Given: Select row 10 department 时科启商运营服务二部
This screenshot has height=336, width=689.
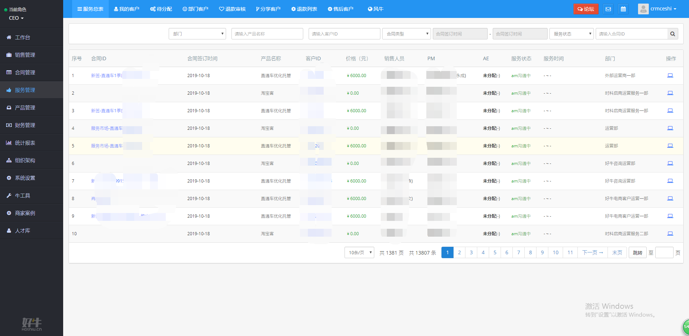Looking at the screenshot, I should point(626,233).
